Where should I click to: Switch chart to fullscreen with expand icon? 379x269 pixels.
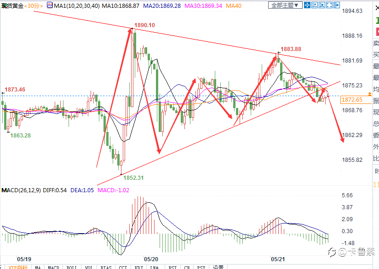[x=329, y=5]
